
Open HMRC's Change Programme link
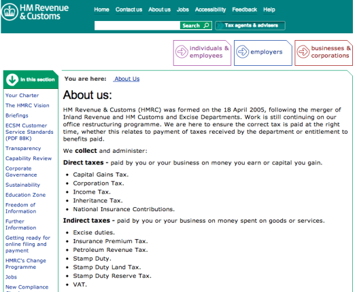26,263
